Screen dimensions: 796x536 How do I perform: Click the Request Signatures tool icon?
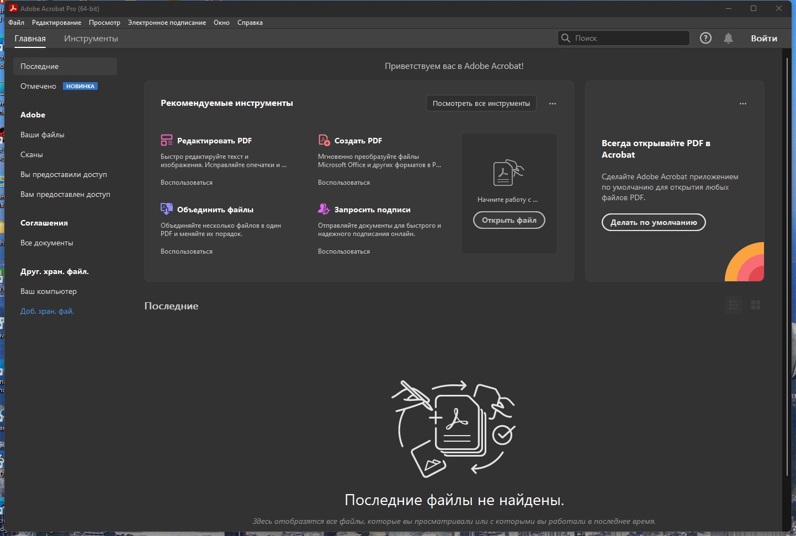324,208
